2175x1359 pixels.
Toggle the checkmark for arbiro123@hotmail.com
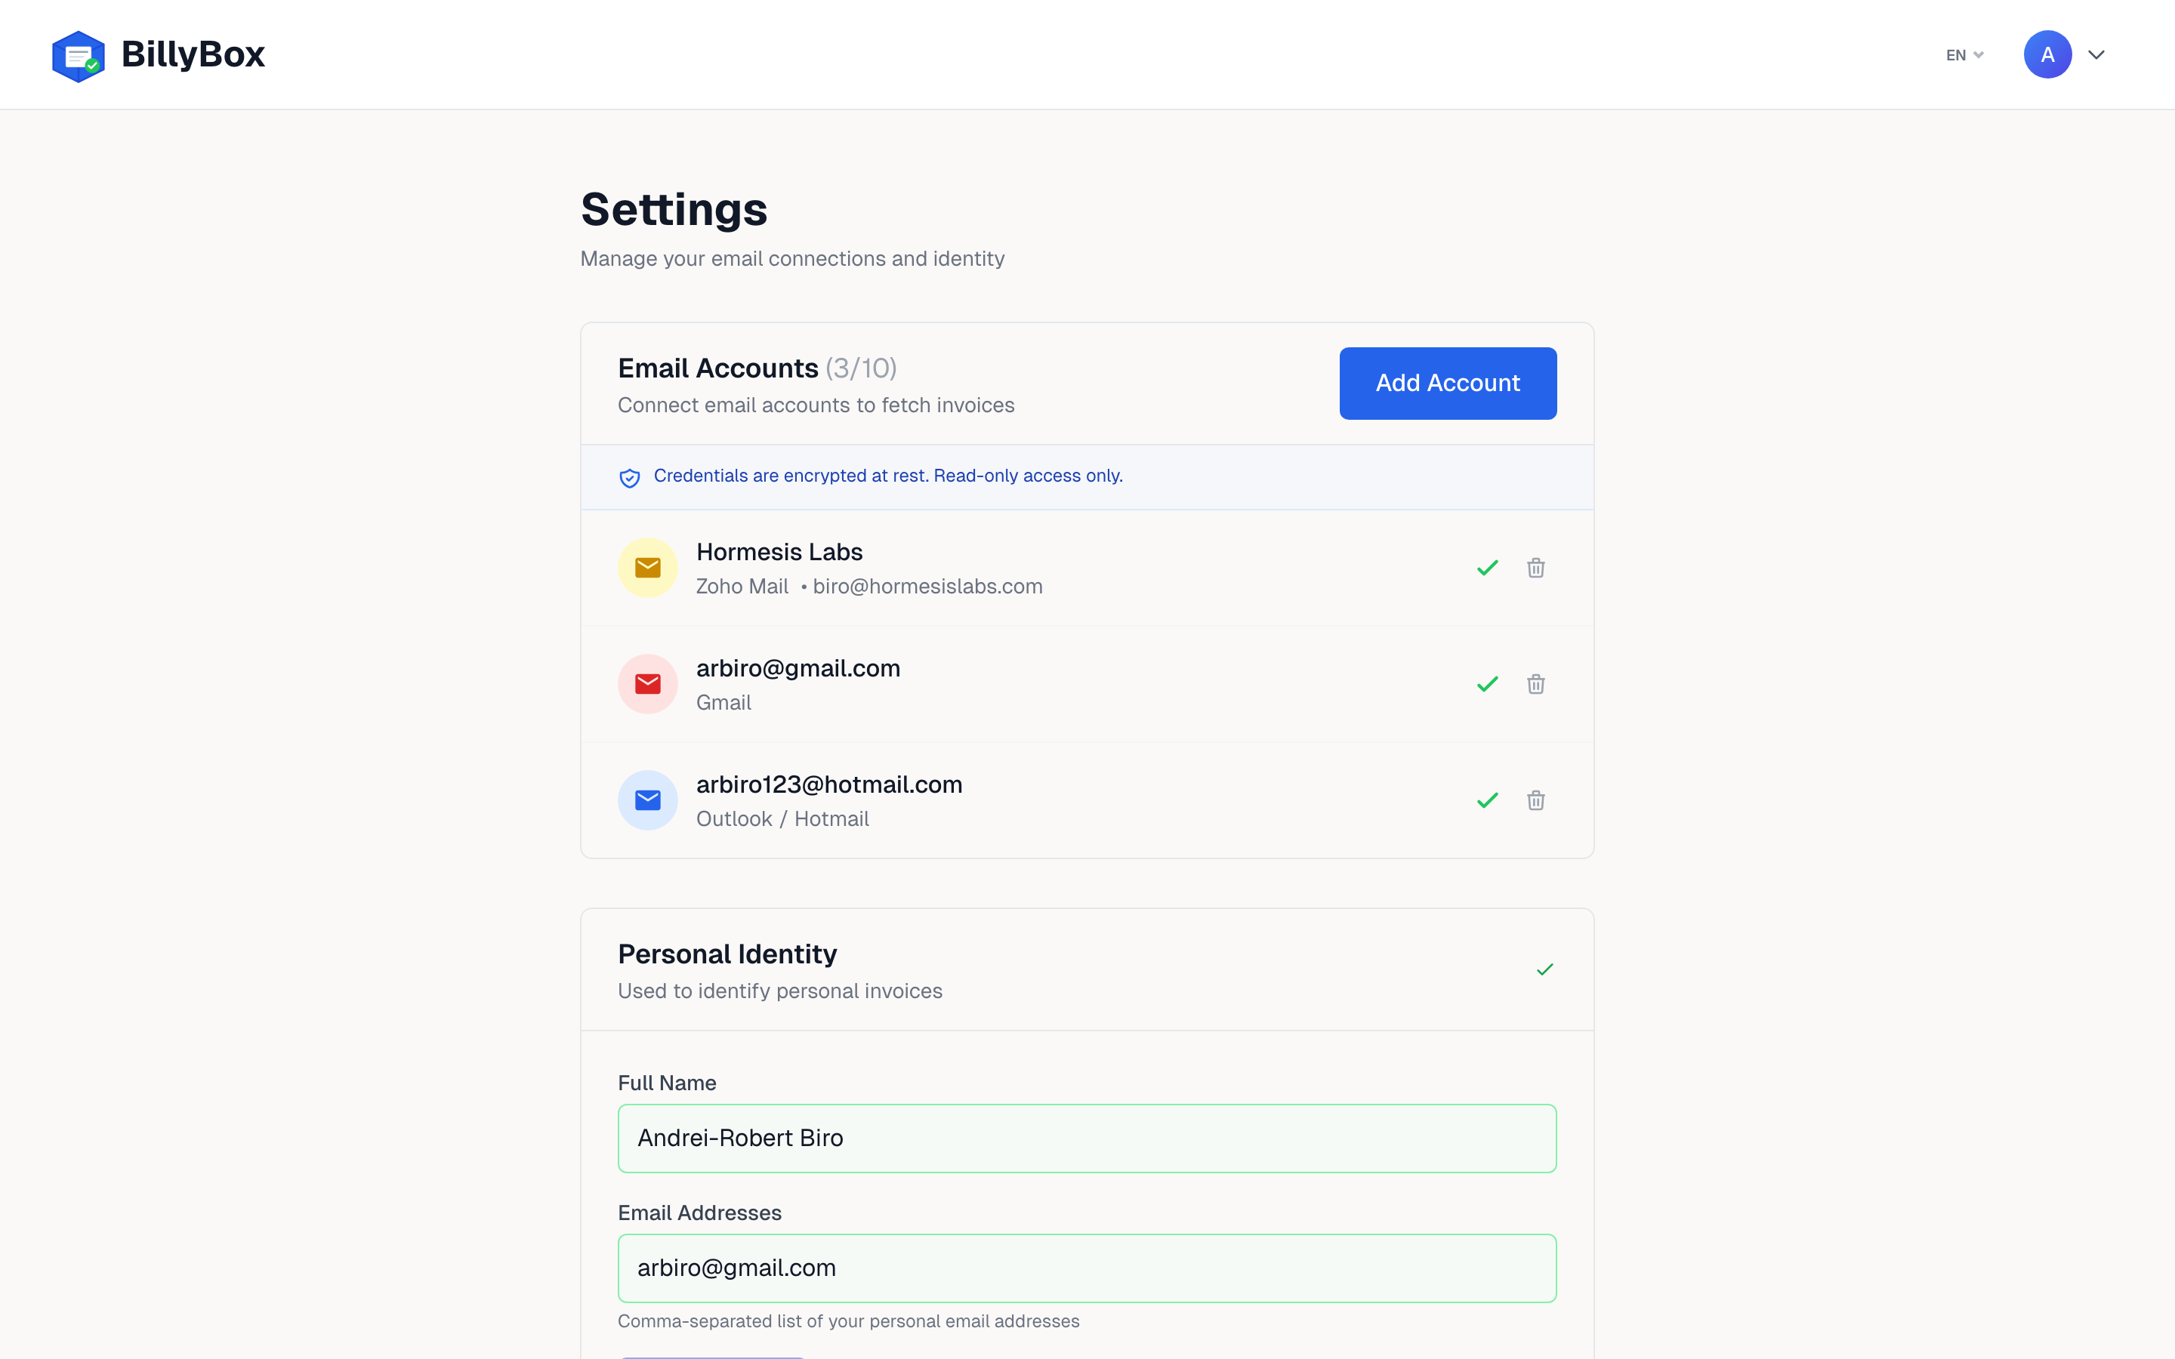(1486, 799)
